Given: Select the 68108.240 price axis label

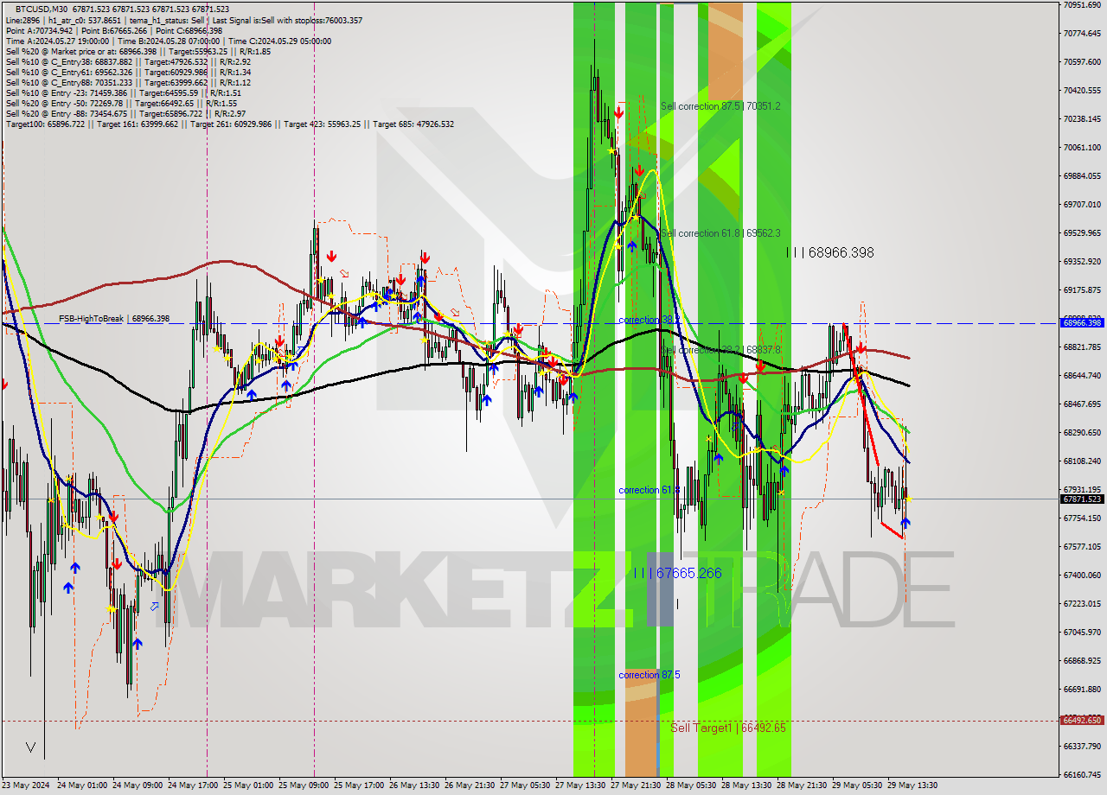Looking at the screenshot, I should [1082, 461].
